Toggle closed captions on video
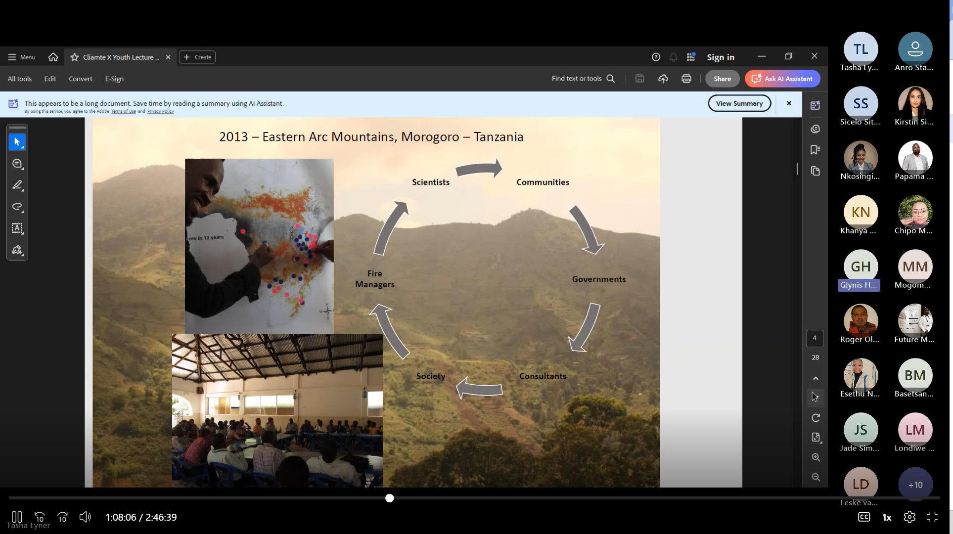Viewport: 953px width, 534px height. (x=863, y=517)
